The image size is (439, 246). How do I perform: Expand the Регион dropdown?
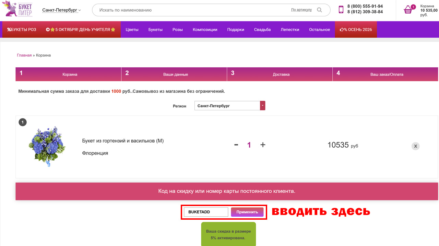coord(263,106)
